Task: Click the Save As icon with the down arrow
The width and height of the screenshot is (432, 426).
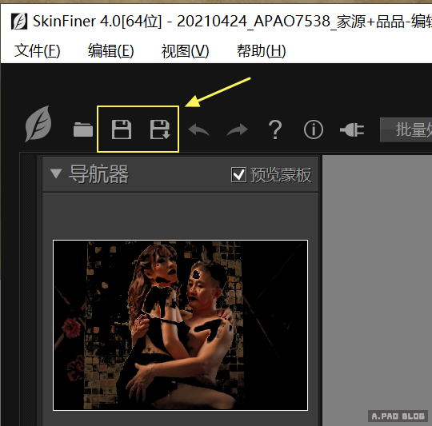Action: [x=160, y=129]
